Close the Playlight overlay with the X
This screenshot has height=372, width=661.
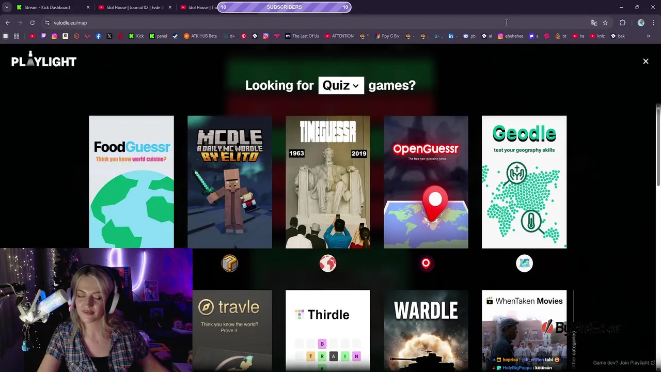pos(646,61)
